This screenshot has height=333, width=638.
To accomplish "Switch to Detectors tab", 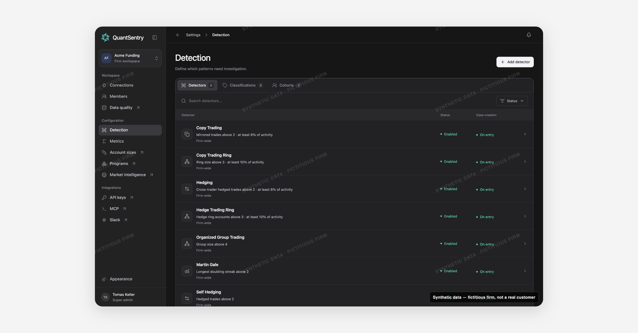I will 197,85.
